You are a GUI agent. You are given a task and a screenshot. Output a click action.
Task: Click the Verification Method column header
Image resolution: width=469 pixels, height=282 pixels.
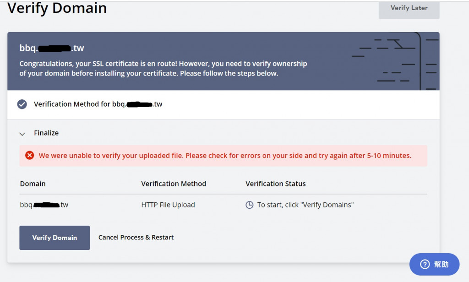click(174, 184)
